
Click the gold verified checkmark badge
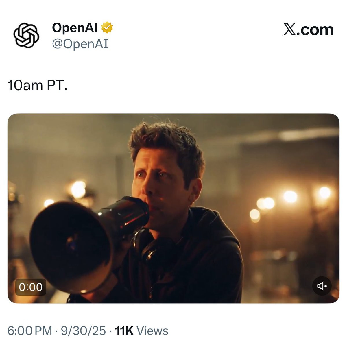(x=107, y=27)
